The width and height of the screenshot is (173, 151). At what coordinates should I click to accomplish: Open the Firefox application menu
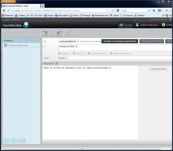point(8,2)
